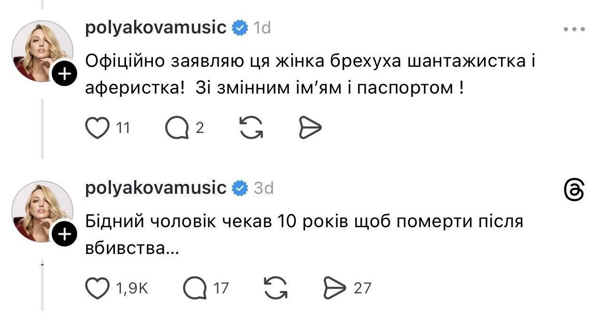This screenshot has height=325, width=604.
Task: Open the post timestamped 1d
Action: (262, 28)
